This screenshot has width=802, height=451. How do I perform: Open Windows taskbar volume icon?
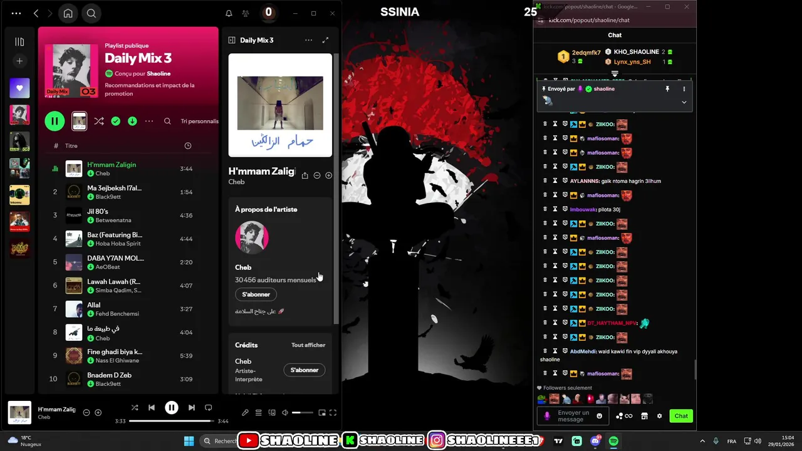pos(758,441)
